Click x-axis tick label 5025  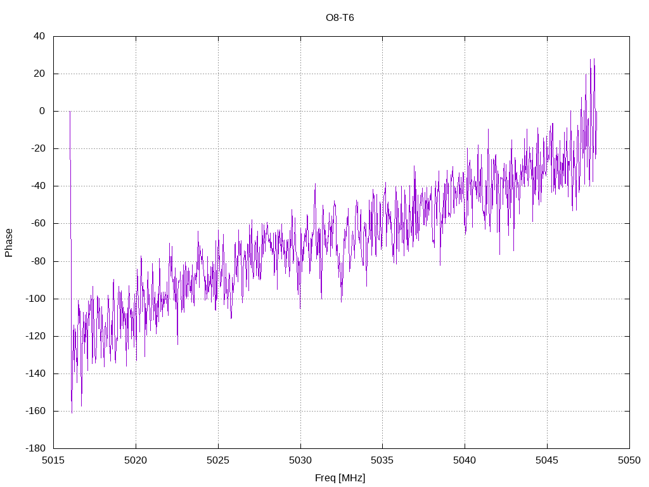218,460
